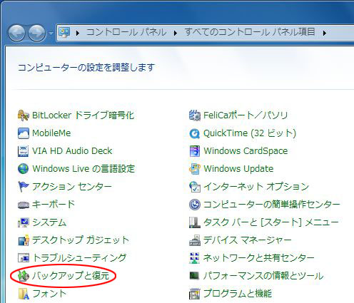Click the MobileMe cloud icon
The height and width of the screenshot is (303, 354).
pos(24,133)
